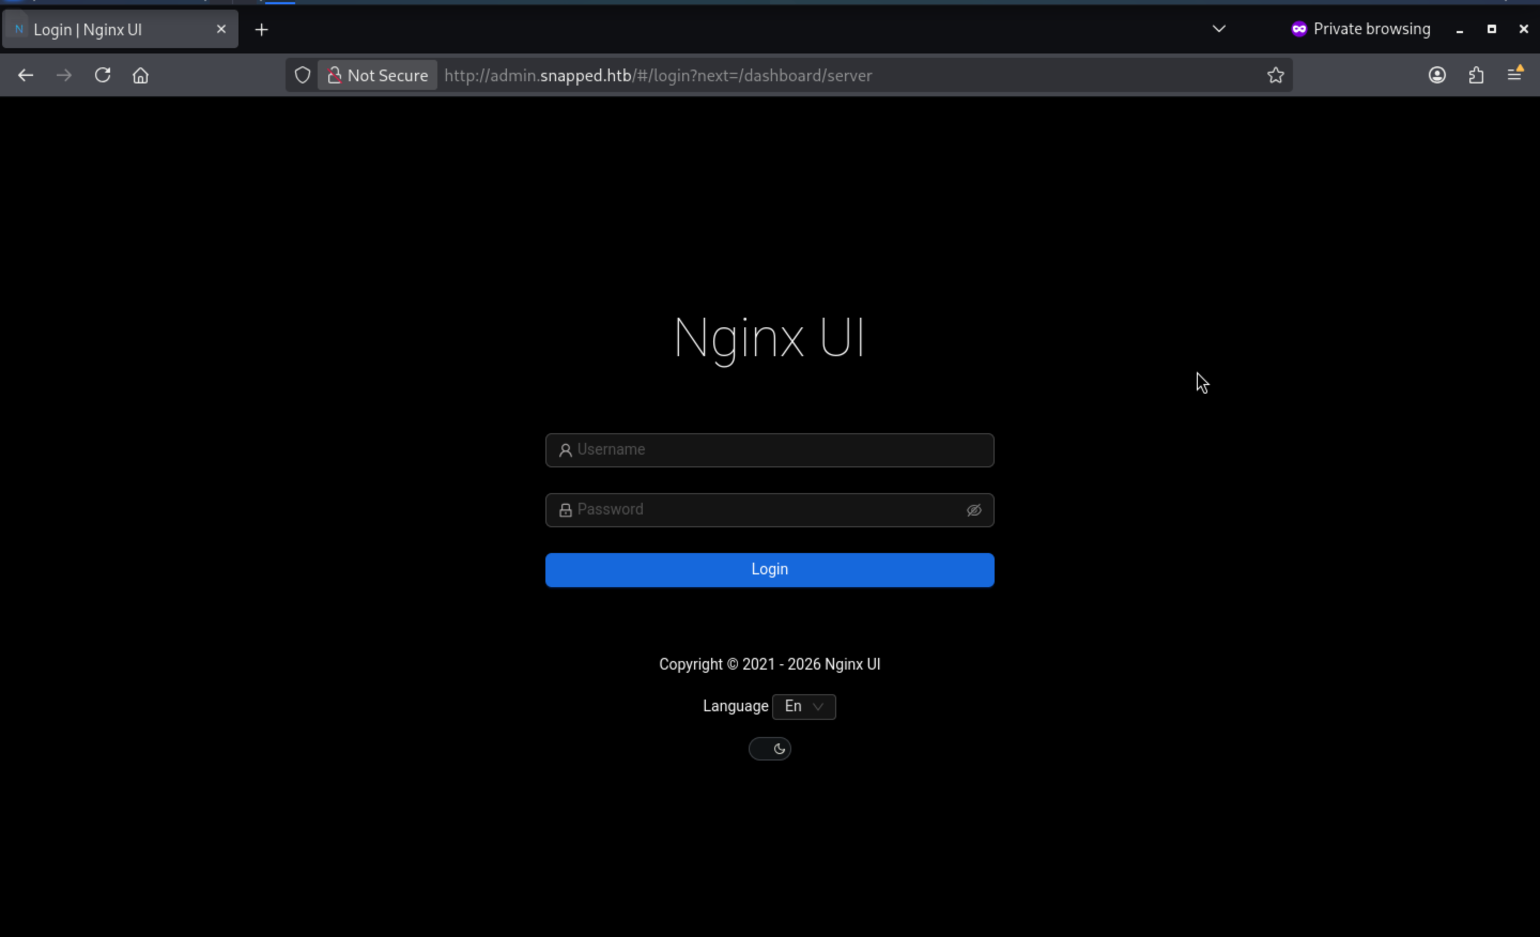Close the Login | Nginx UI tab
The image size is (1540, 937).
[x=221, y=29]
